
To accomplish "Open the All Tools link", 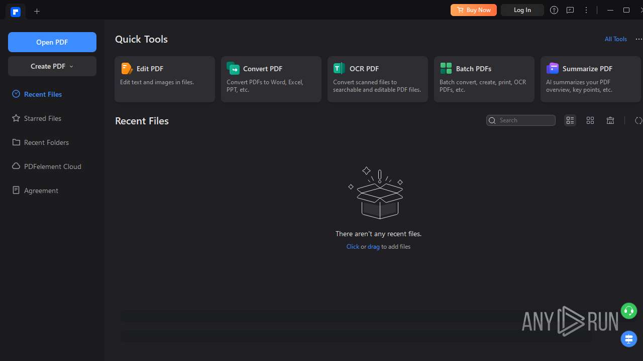I will (616, 39).
